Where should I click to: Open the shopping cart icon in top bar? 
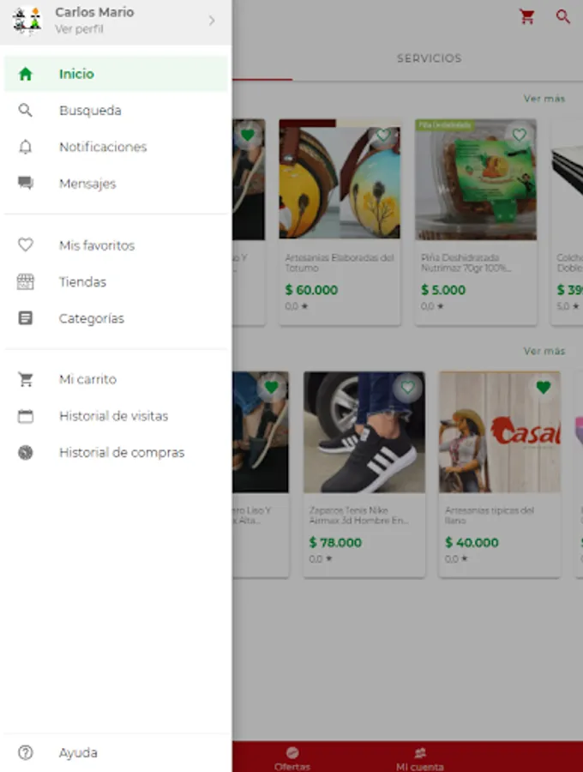[x=527, y=17]
